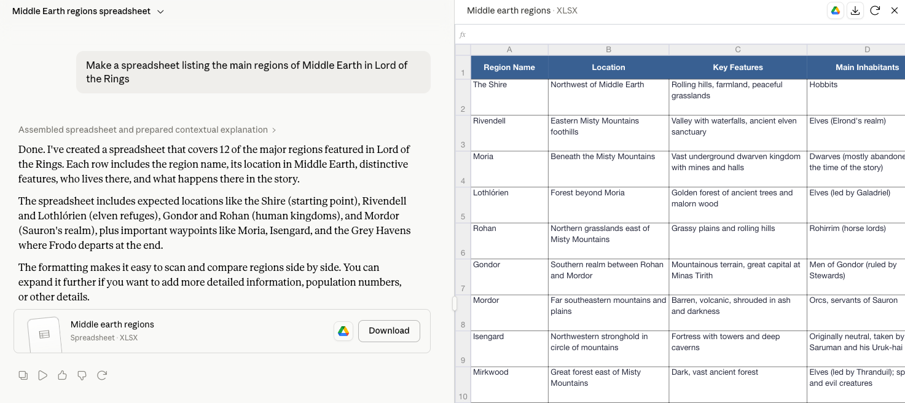Refresh the spreadsheet preview
905x403 pixels.
[875, 10]
